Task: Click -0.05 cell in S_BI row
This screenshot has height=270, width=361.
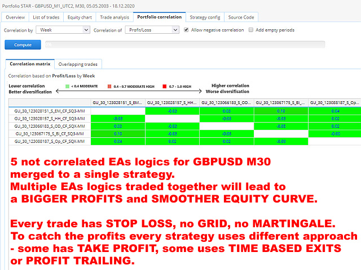Action: point(227,134)
